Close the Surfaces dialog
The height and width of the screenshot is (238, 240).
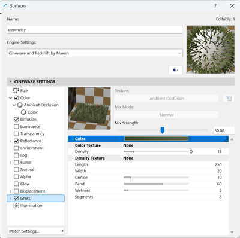[x=232, y=6]
